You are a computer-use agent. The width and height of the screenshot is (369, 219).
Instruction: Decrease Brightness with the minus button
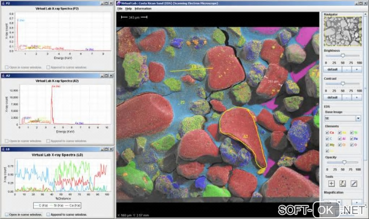[x=347, y=70]
